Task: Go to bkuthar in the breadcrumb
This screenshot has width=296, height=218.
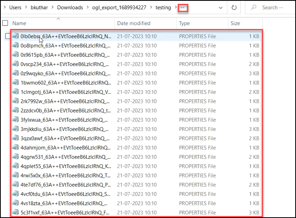Action: click(39, 7)
